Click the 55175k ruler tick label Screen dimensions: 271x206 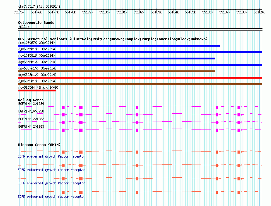pos(19,12)
